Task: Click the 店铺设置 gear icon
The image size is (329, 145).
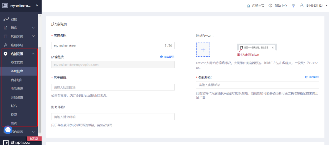Action: click(6, 54)
